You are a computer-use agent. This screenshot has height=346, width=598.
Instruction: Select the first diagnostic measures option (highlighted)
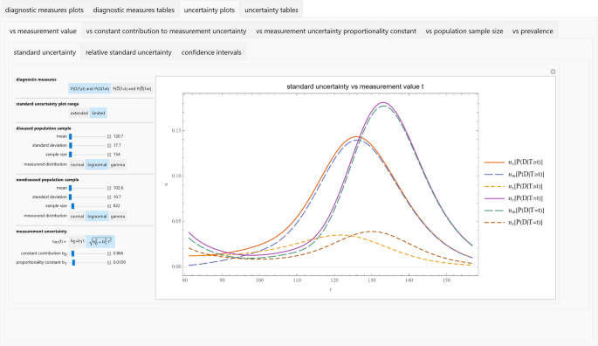pyautogui.click(x=90, y=88)
